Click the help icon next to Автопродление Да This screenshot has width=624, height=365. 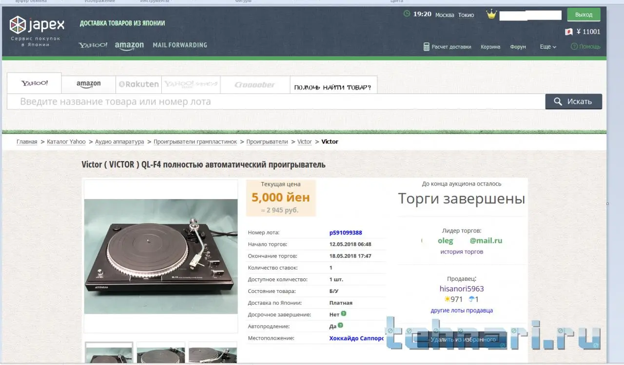[340, 326]
